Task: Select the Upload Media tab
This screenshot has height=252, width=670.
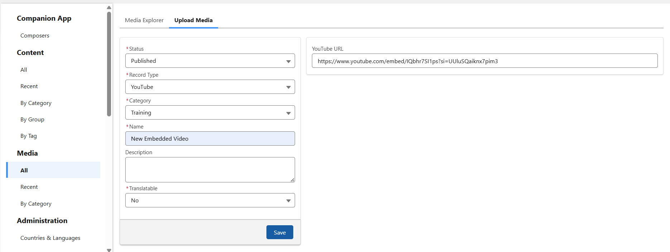Action: (193, 20)
